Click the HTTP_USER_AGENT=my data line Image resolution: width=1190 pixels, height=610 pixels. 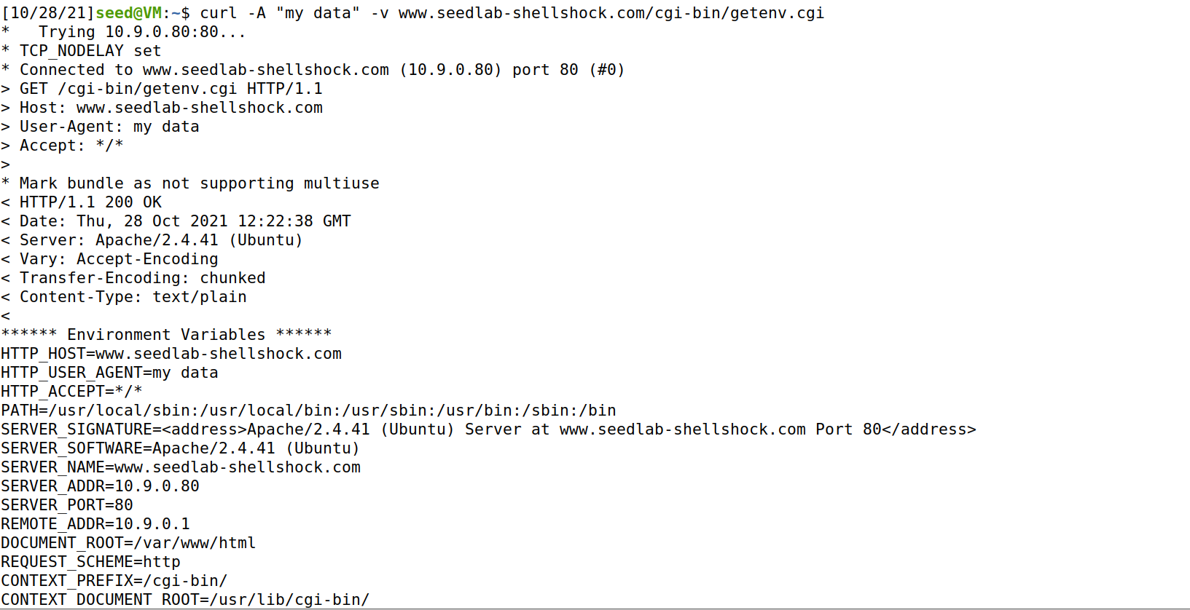109,373
